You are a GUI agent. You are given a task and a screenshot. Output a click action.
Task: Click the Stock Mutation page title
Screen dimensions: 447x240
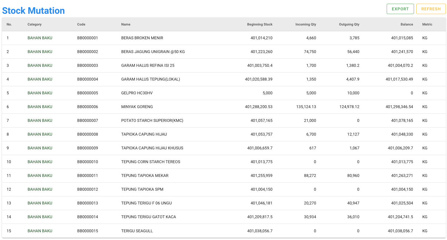pos(34,11)
